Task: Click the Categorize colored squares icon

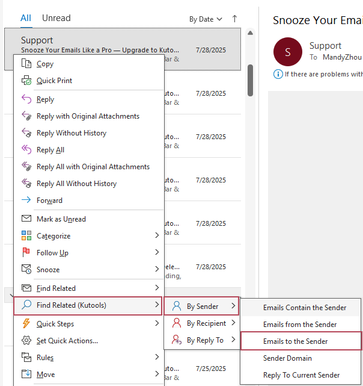Action: pyautogui.click(x=26, y=235)
